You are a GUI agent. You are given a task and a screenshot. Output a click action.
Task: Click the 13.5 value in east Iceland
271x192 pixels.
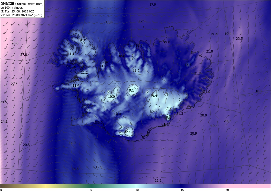pyautogui.click(x=188, y=65)
